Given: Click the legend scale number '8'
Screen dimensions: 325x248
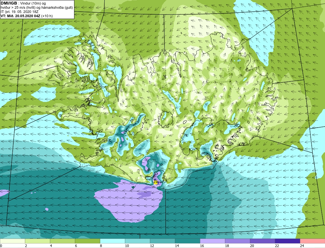Looking at the screenshot, I should point(101,246).
